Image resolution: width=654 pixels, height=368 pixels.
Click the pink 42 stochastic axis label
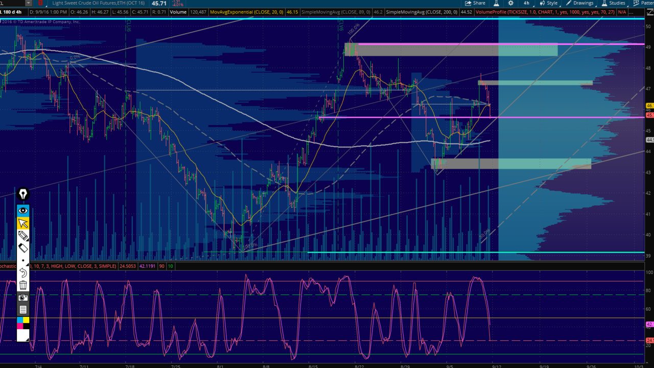tap(649, 324)
